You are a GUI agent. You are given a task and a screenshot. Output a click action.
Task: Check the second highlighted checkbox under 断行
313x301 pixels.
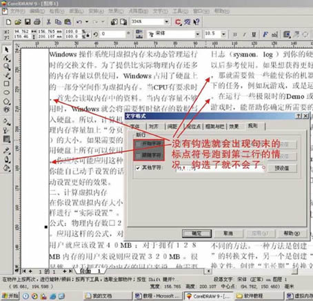138,156
